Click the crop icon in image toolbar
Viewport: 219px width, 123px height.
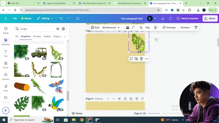(x=141, y=27)
